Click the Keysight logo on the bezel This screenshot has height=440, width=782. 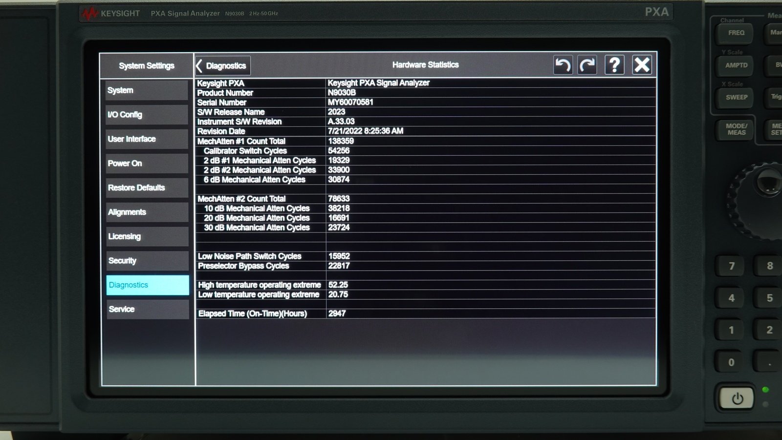(111, 14)
